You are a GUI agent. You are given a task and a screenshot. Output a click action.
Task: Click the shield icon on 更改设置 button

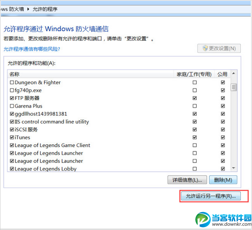tap(205, 48)
